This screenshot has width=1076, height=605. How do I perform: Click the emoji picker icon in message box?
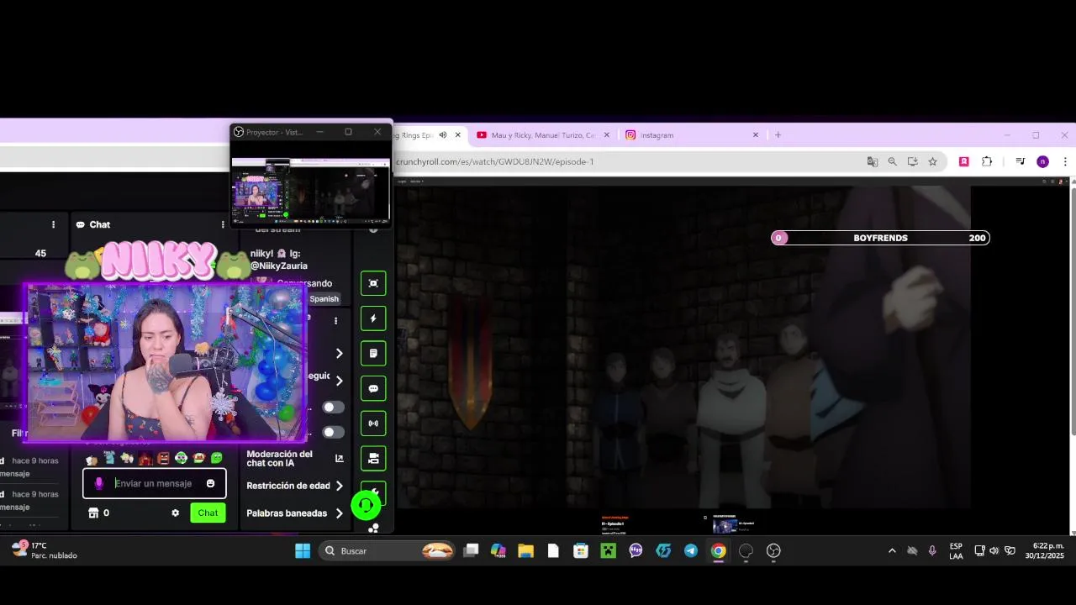(210, 483)
